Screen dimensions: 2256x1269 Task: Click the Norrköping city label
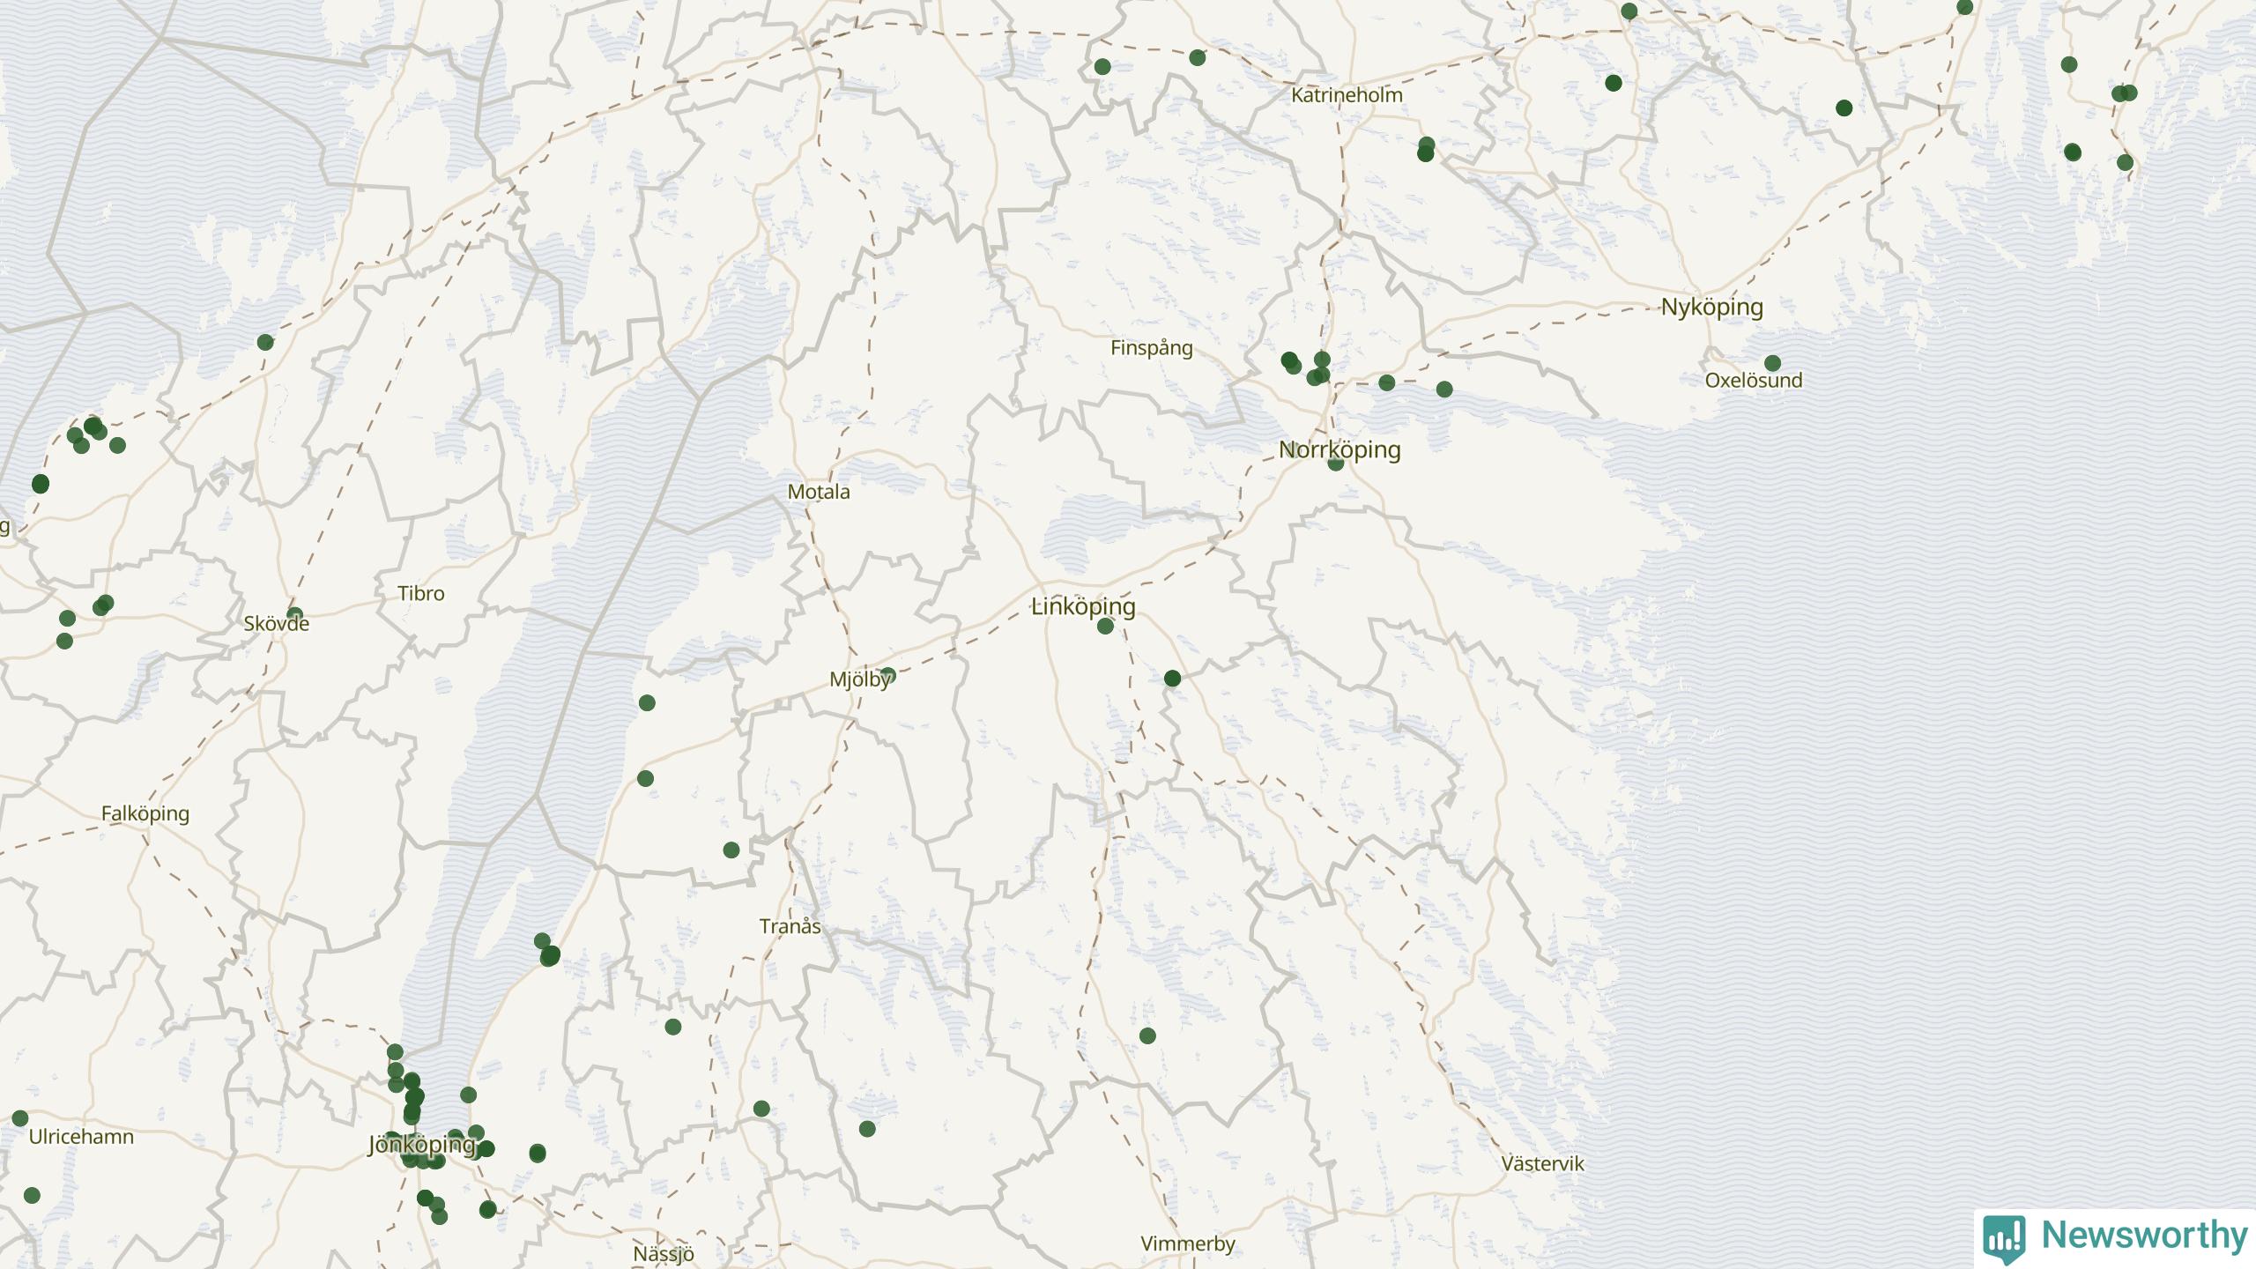tap(1339, 449)
